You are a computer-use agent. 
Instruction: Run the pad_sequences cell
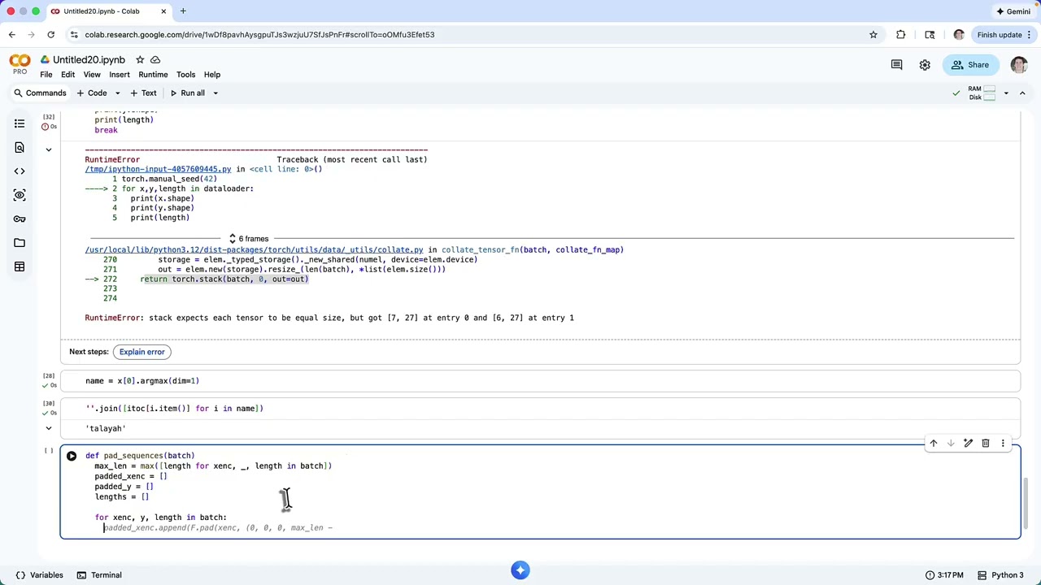72,457
